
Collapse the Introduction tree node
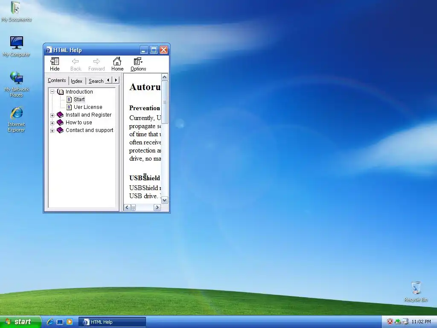(52, 91)
